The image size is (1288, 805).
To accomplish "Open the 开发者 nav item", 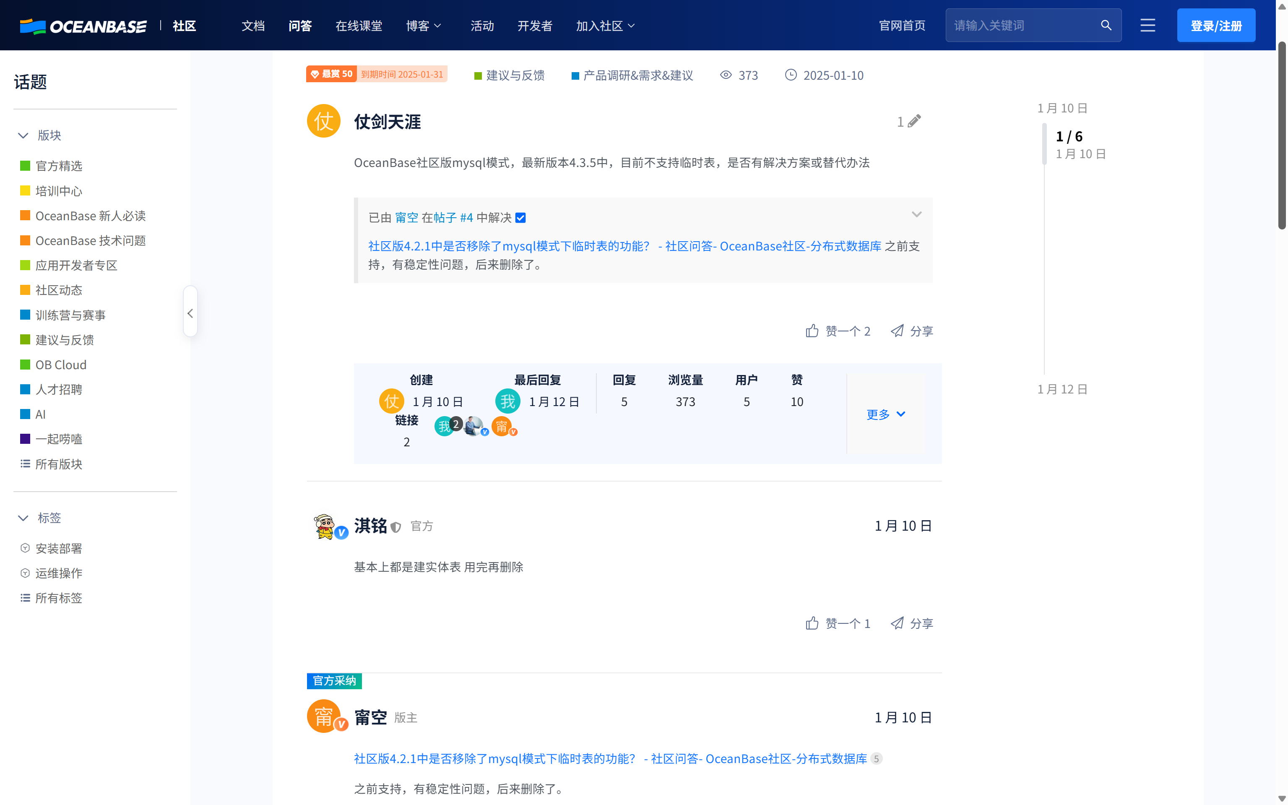I will point(535,26).
